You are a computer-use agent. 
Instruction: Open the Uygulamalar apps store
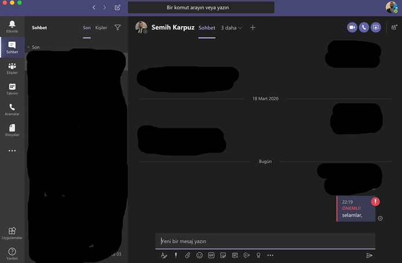click(12, 233)
